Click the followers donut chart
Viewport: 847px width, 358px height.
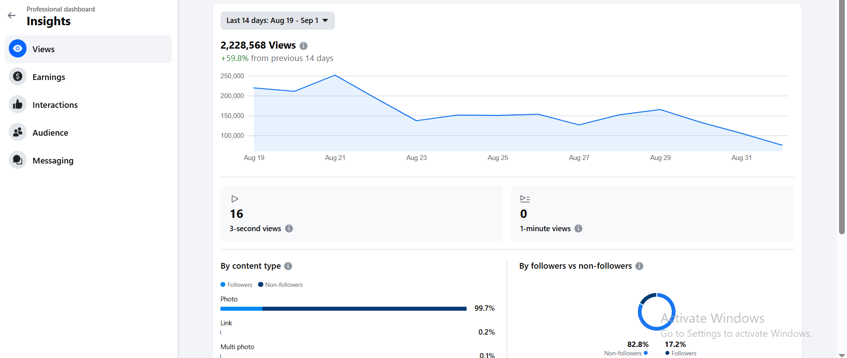pos(657,312)
